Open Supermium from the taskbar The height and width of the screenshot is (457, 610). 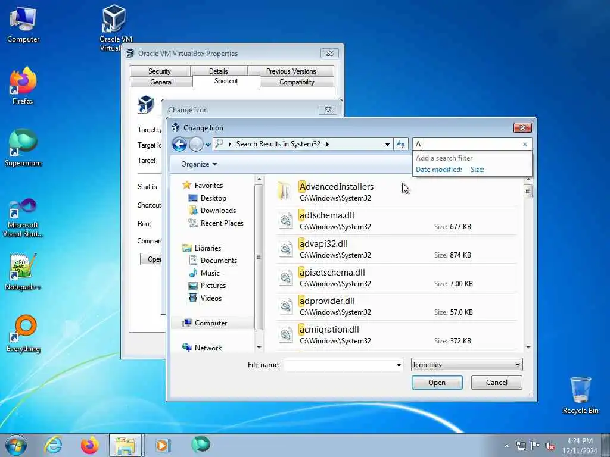(201, 445)
